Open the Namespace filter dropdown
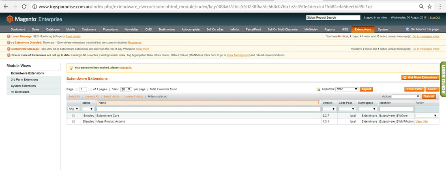The width and height of the screenshot is (446, 170). pyautogui.click(x=367, y=109)
